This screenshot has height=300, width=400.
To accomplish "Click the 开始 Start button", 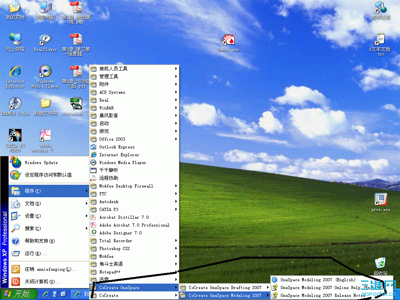I will (18, 294).
